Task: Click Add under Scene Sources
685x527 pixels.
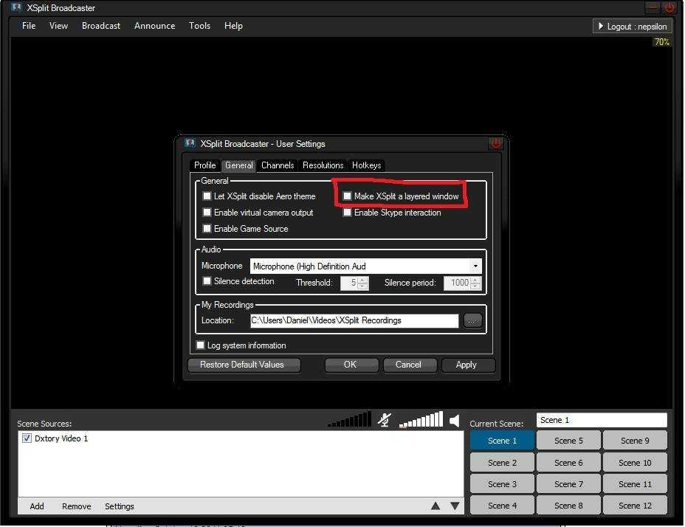Action: [37, 506]
